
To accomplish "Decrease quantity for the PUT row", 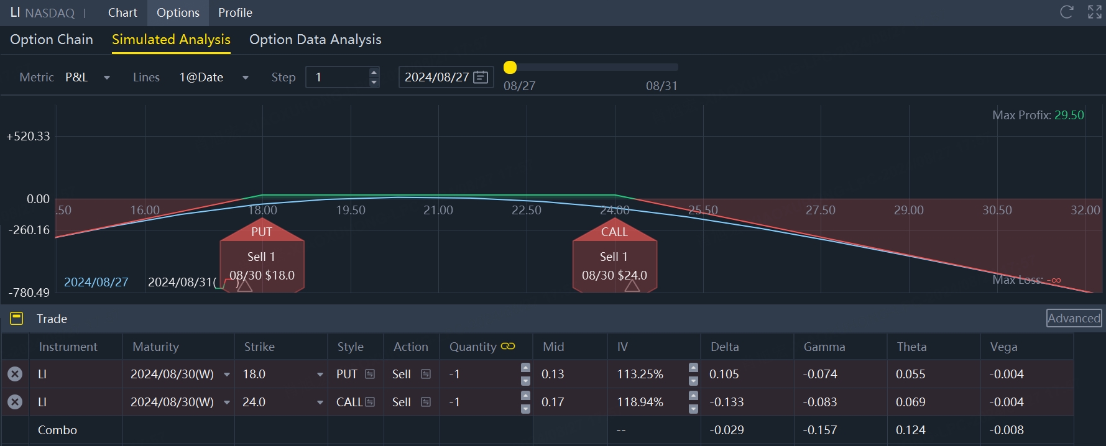I will (525, 381).
